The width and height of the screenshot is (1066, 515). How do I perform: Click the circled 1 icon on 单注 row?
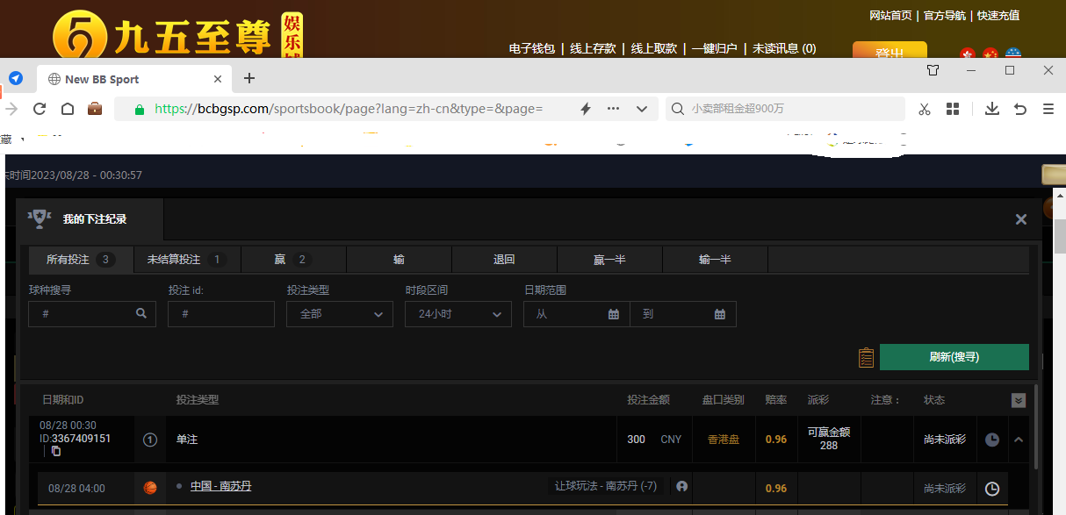[149, 440]
